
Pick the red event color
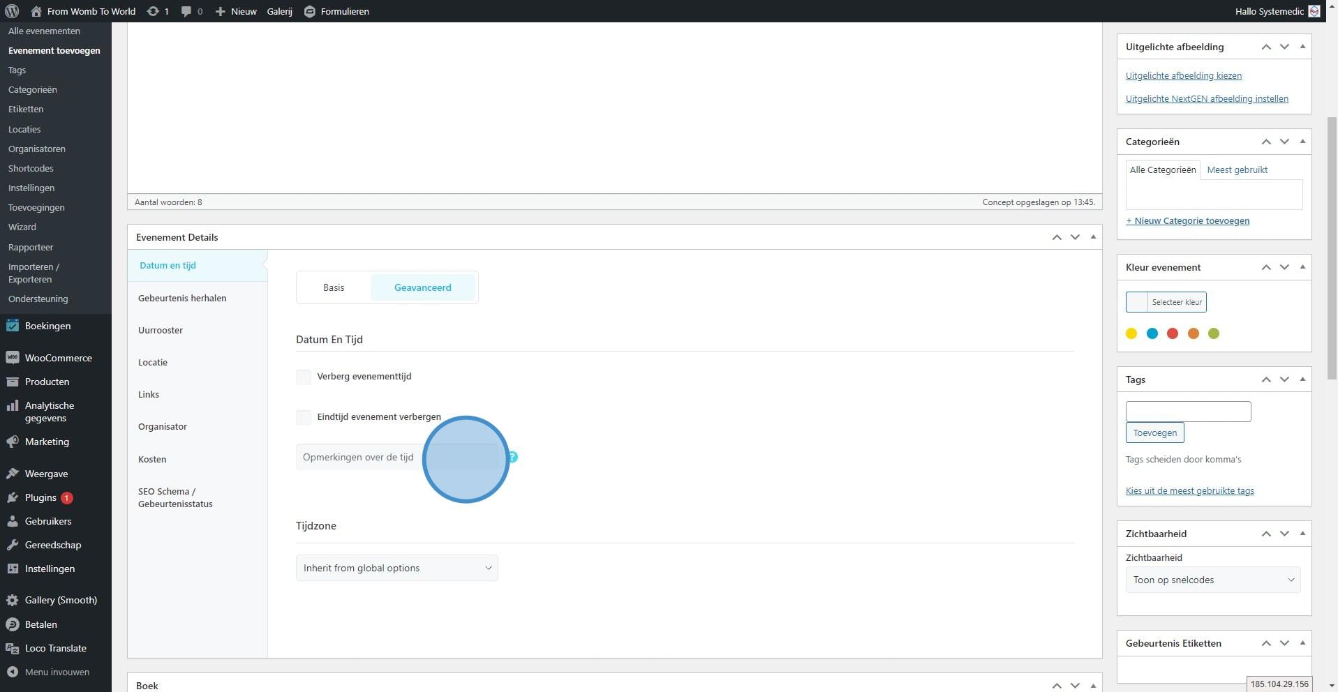coord(1173,333)
